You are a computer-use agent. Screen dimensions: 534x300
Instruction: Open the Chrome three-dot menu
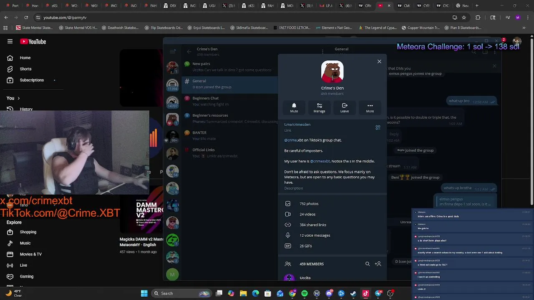(x=527, y=17)
